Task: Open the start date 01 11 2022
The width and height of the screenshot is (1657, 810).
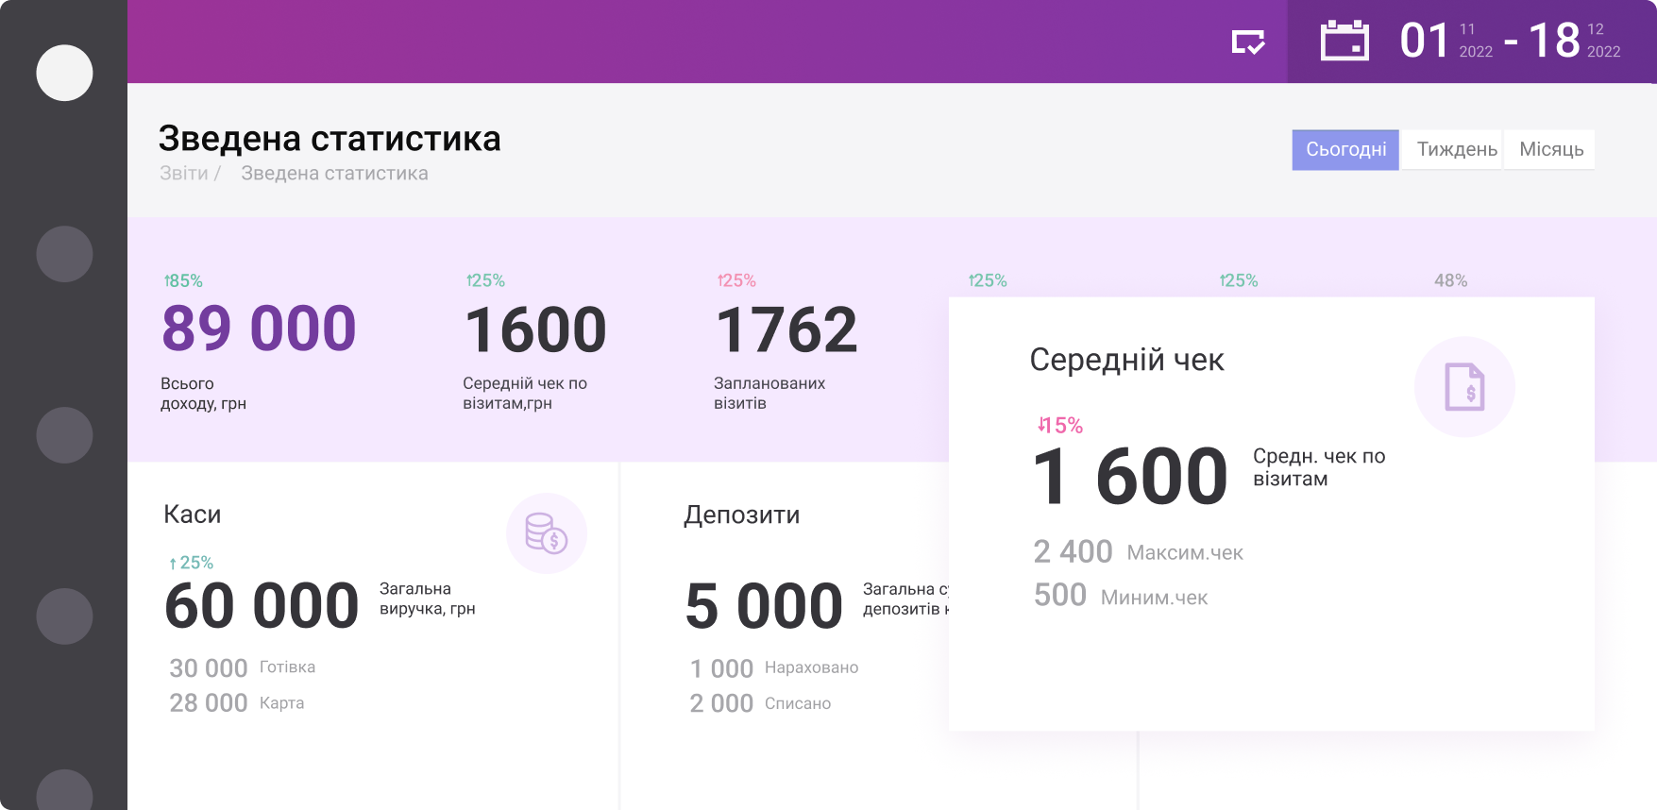Action: [x=1445, y=42]
